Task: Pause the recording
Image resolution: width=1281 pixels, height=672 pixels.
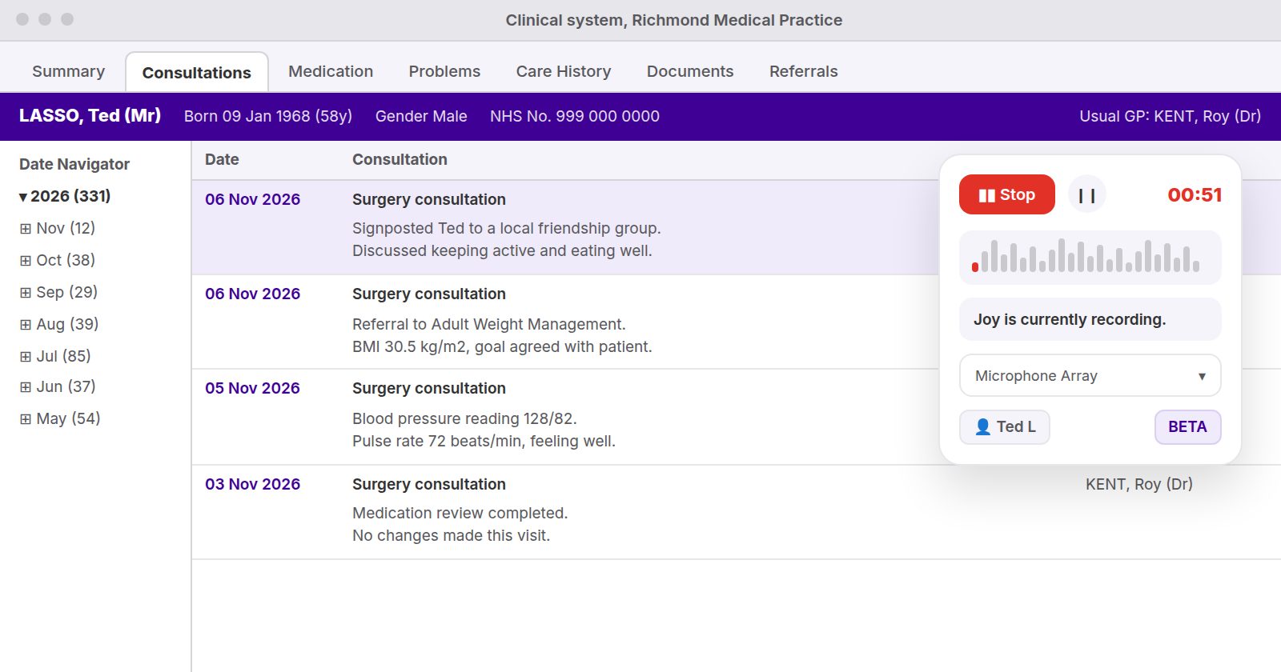Action: (x=1086, y=195)
